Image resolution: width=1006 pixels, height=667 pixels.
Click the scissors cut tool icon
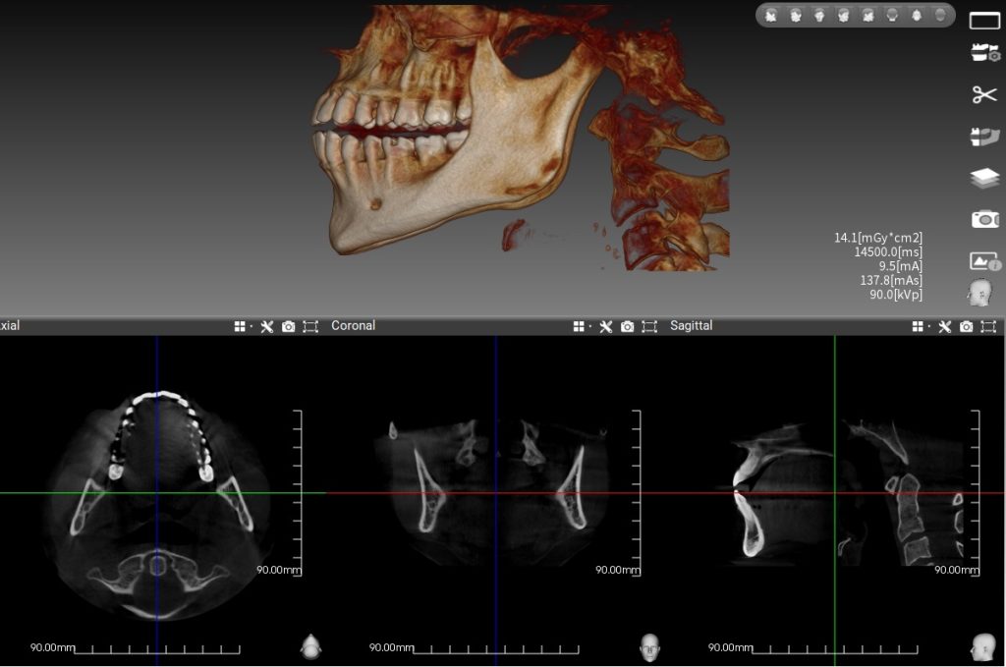click(984, 94)
